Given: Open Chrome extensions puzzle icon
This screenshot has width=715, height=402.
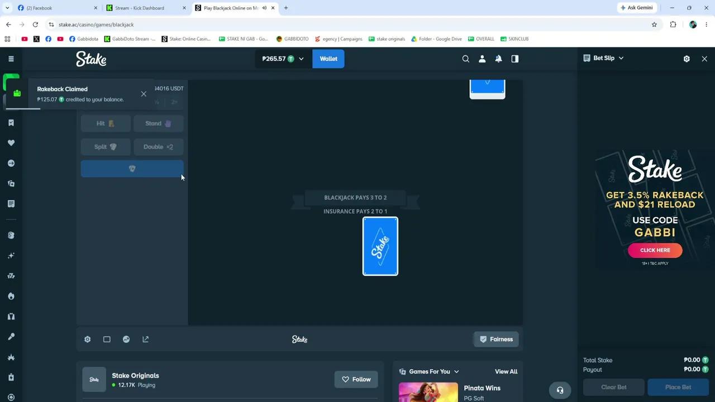Looking at the screenshot, I should pos(673,25).
